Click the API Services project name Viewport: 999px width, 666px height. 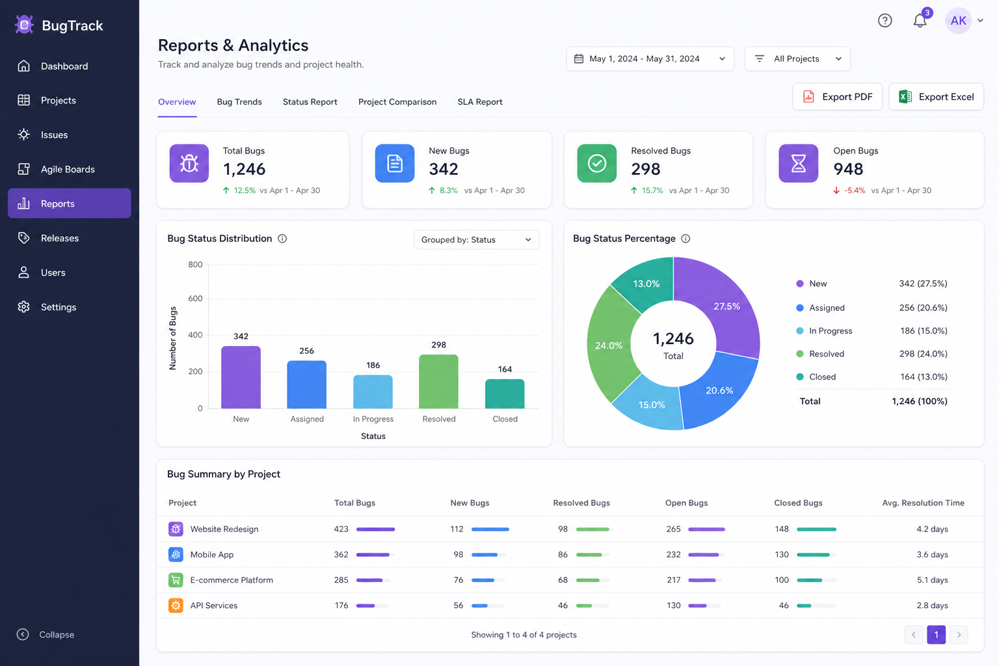click(x=214, y=605)
